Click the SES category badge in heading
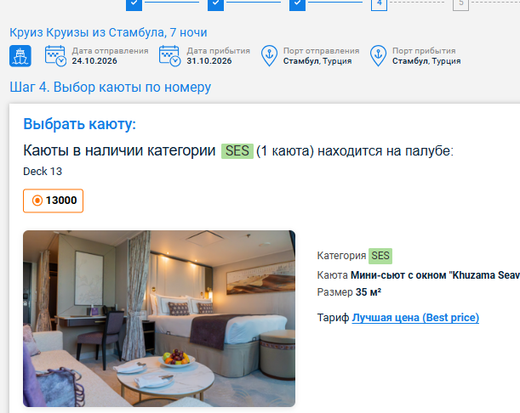The image size is (520, 413). click(x=237, y=151)
